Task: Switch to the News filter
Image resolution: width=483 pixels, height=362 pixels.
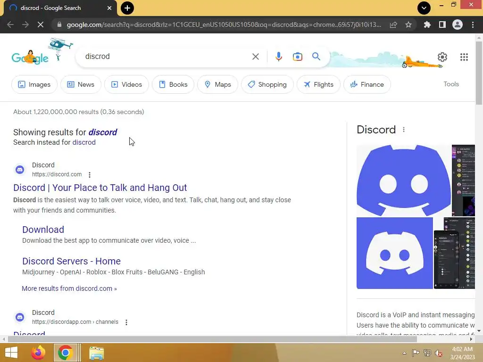Action: [x=81, y=84]
